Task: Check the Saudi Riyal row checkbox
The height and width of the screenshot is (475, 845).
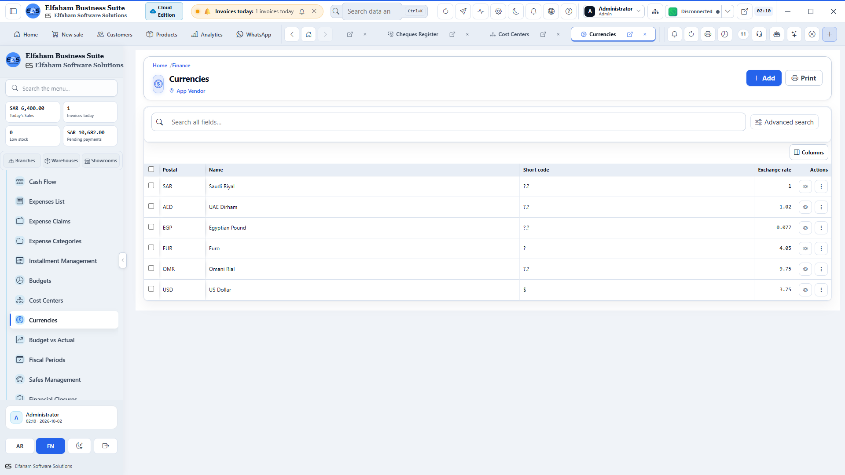Action: [151, 186]
